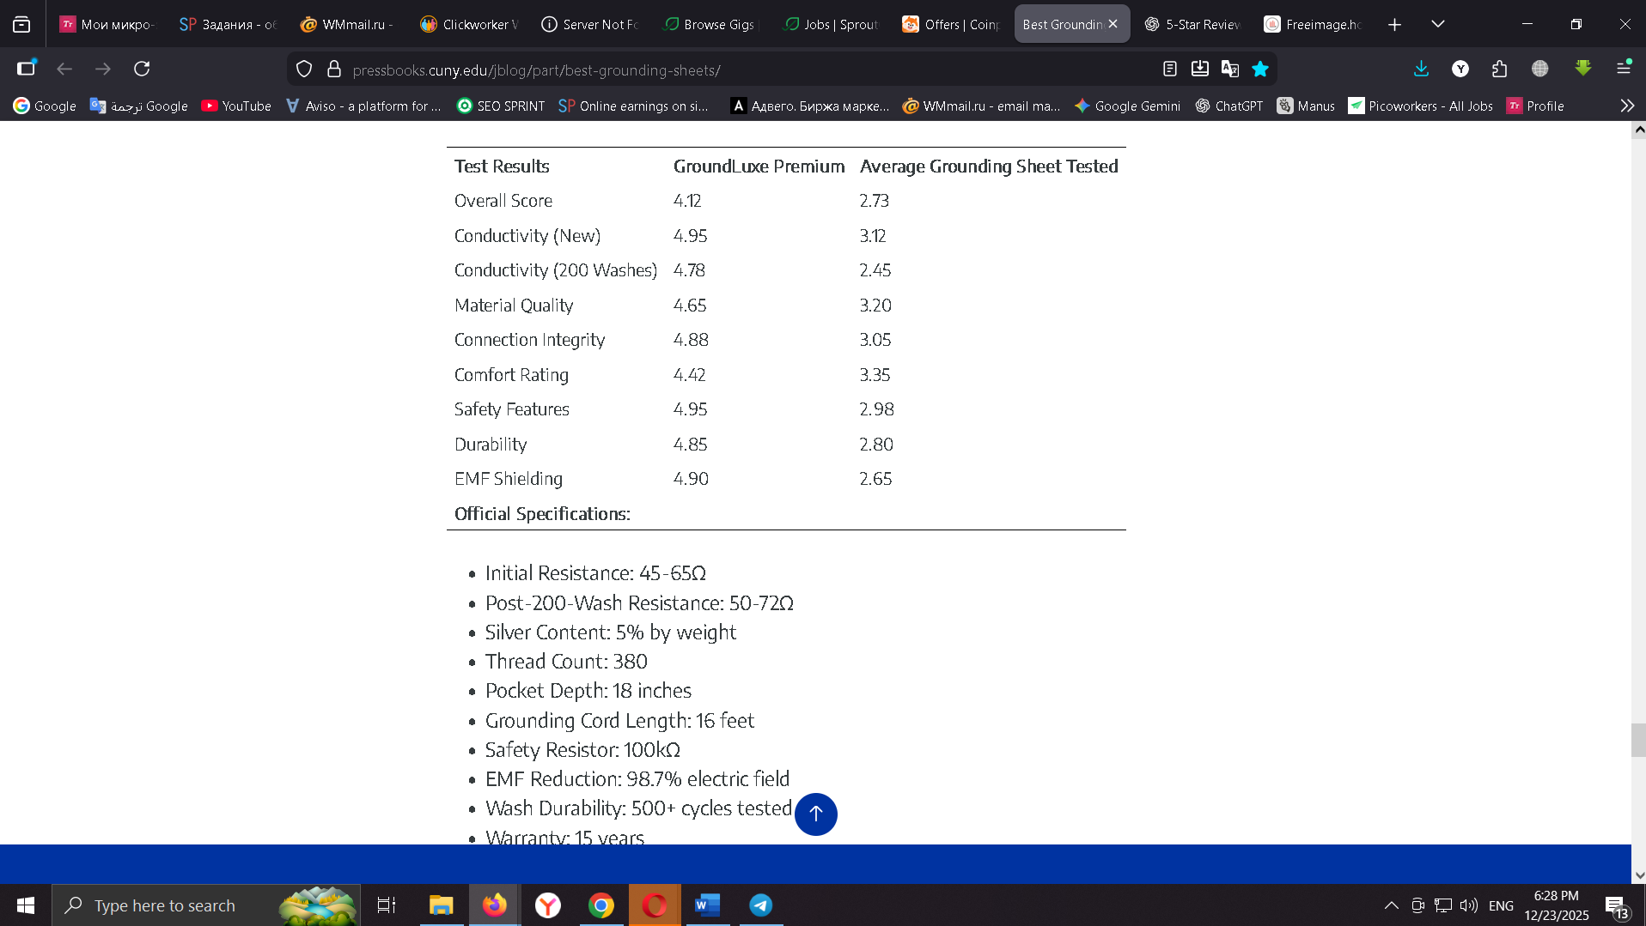Switch to the Clickworker tab
The image size is (1646, 926).
point(468,24)
